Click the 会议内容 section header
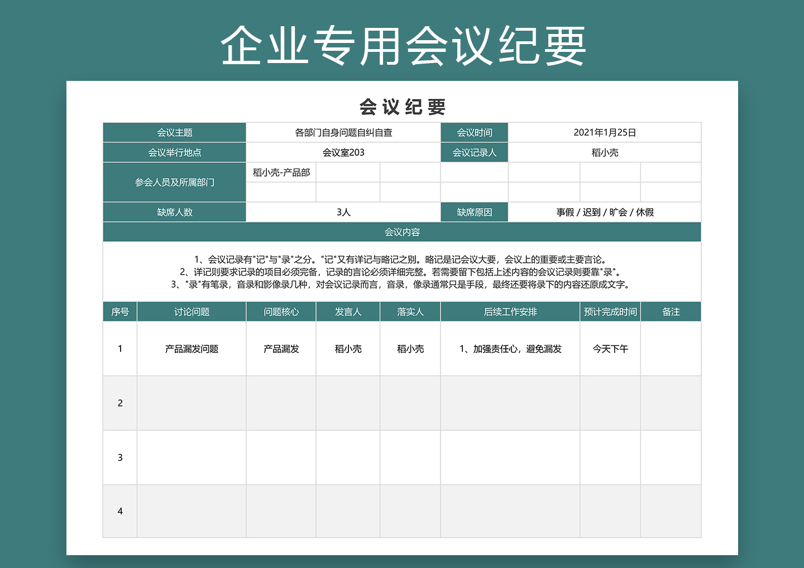The height and width of the screenshot is (568, 804). (x=401, y=232)
